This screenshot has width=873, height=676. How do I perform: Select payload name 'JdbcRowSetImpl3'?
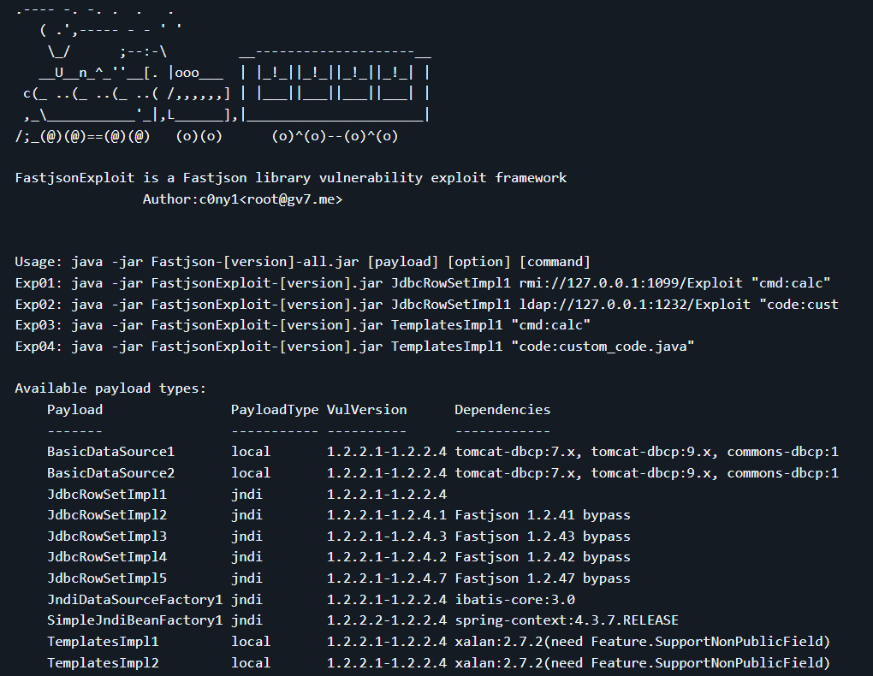[107, 537]
